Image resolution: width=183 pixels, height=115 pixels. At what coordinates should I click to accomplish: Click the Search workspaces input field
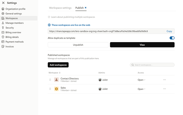click(x=152, y=65)
